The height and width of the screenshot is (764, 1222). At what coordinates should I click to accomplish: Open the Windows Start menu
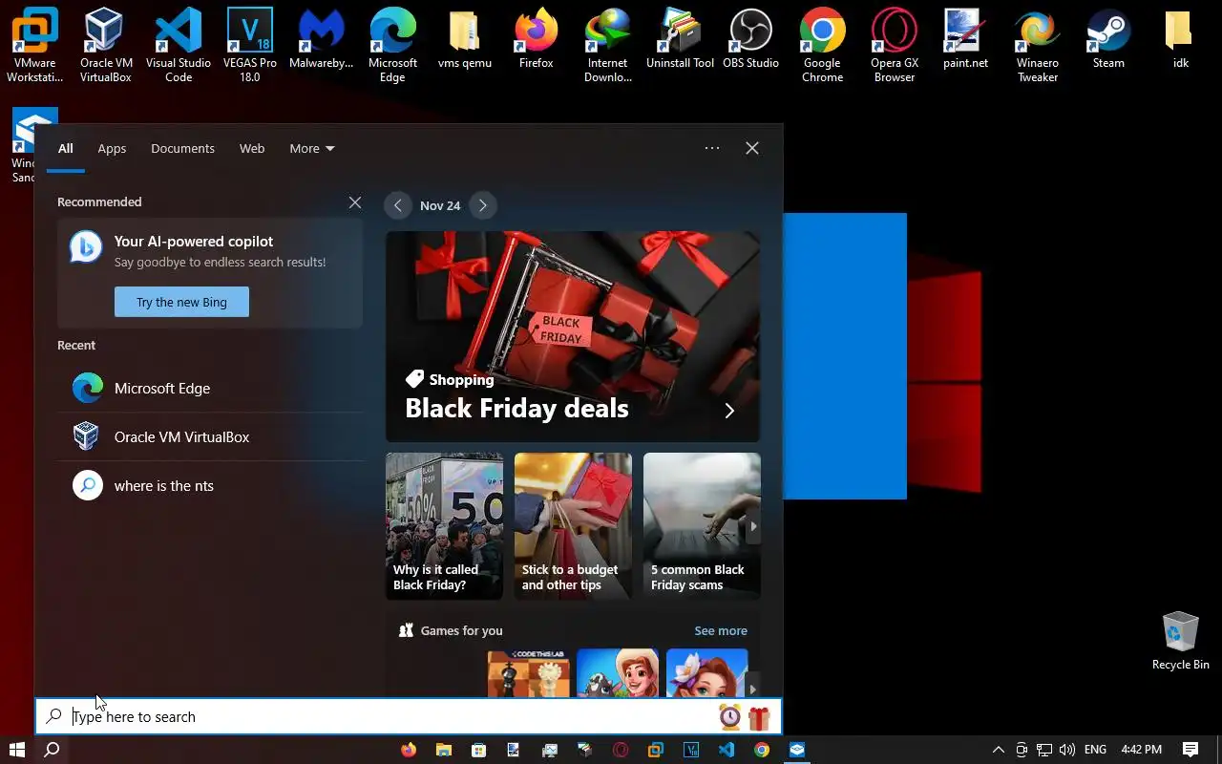coord(17,750)
